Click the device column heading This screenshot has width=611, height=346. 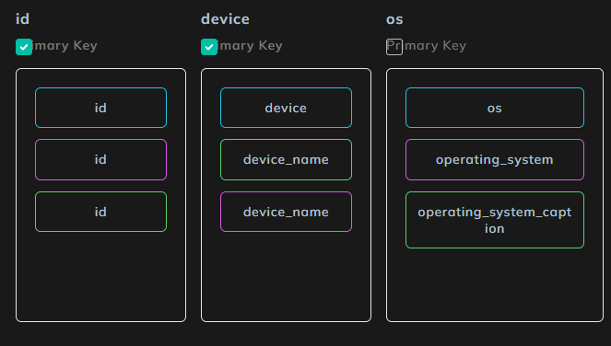tap(225, 19)
